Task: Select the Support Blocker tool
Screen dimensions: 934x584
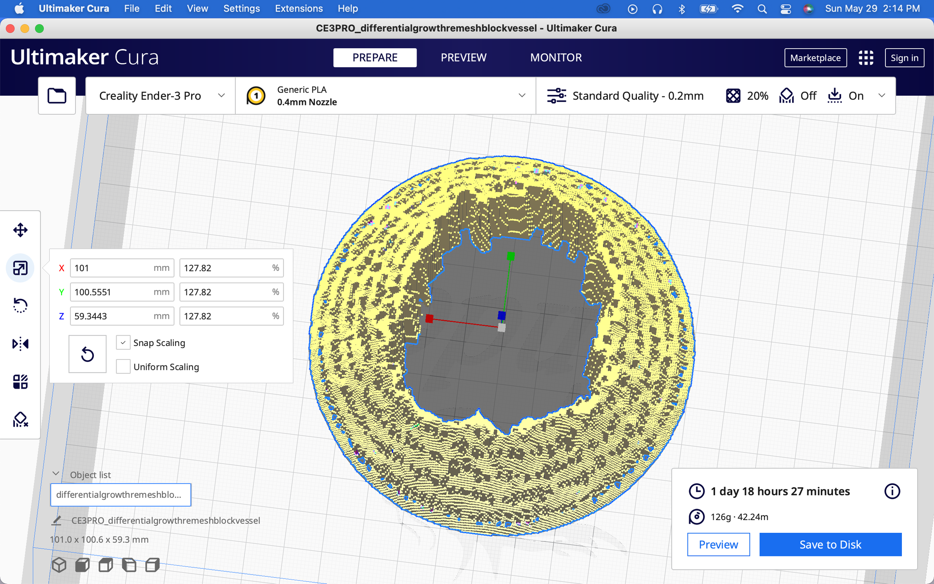Action: [20, 419]
